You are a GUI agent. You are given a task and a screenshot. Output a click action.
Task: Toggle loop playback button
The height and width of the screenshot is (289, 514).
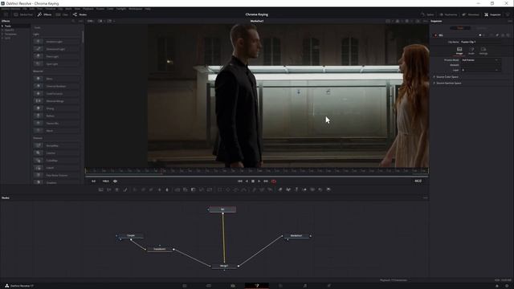coord(274,181)
